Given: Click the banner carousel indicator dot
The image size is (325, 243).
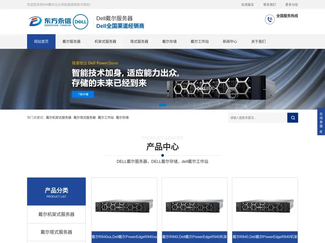Looking at the screenshot, I should (162, 105).
